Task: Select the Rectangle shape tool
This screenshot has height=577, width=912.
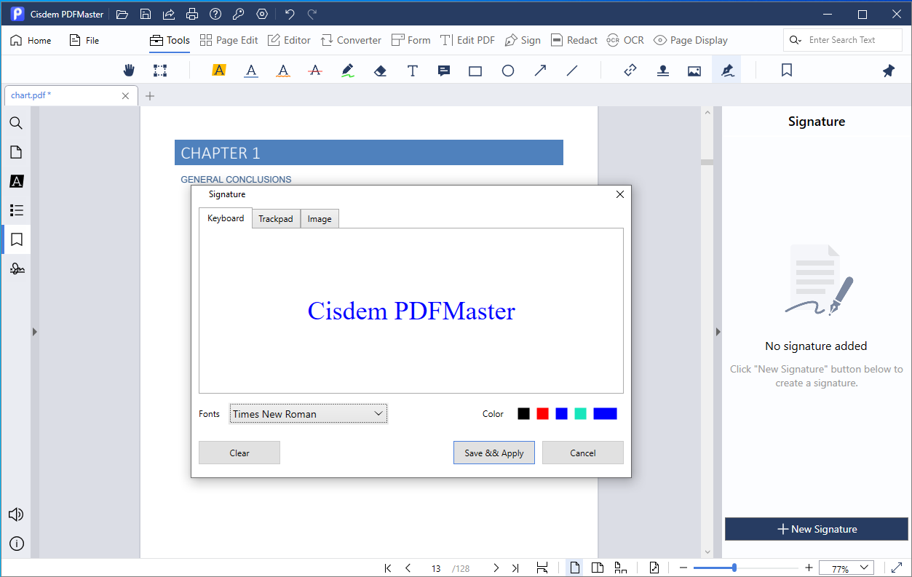Action: point(475,71)
